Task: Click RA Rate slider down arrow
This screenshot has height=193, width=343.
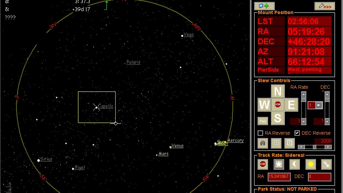Action: (303, 122)
